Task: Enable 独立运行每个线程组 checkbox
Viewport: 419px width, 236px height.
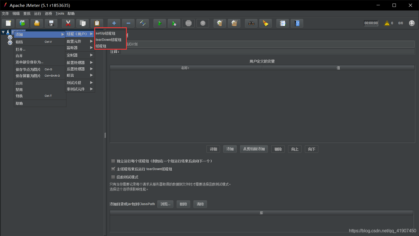Action: 113,161
